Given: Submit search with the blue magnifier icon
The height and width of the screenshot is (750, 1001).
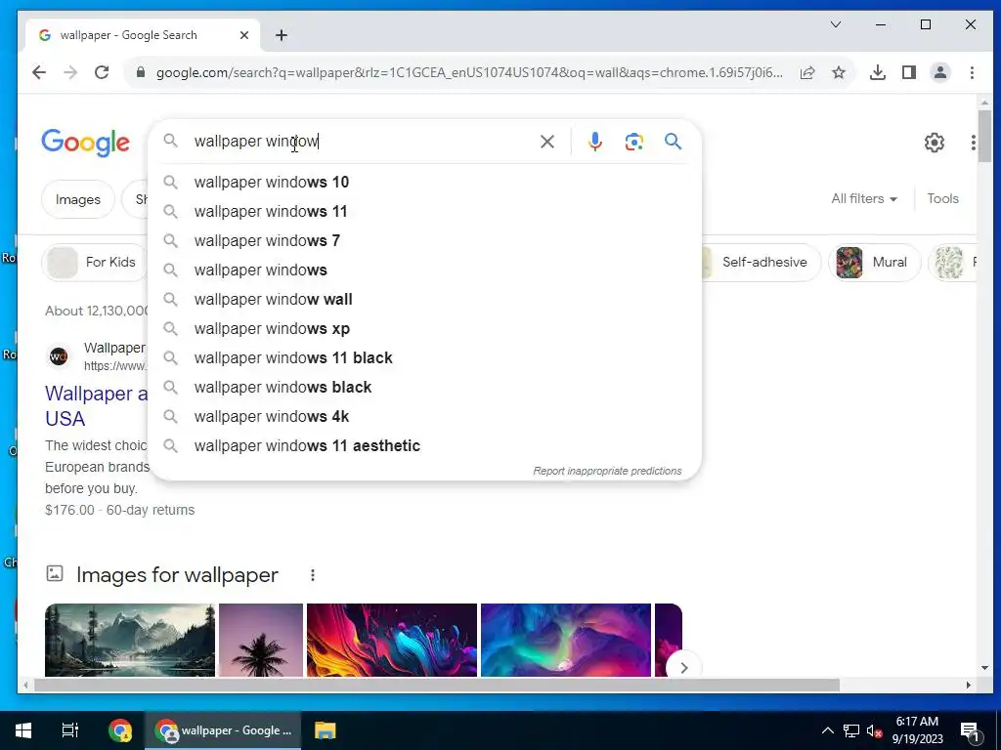Looking at the screenshot, I should click(673, 142).
